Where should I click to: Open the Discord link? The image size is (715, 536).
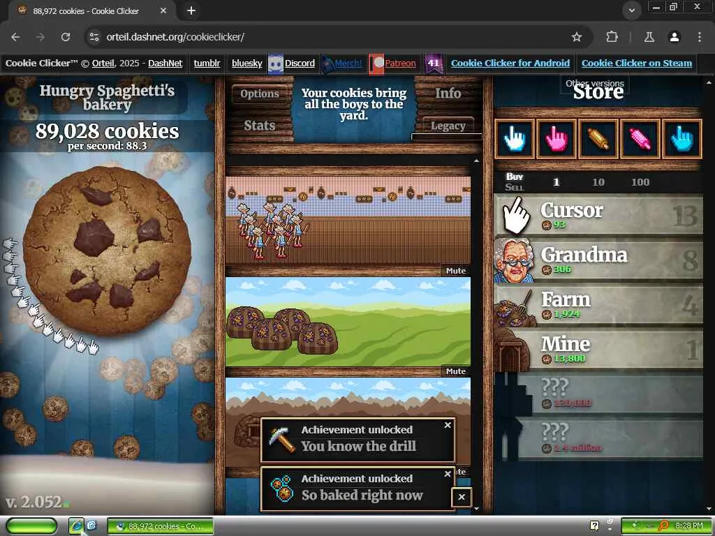pyautogui.click(x=300, y=64)
